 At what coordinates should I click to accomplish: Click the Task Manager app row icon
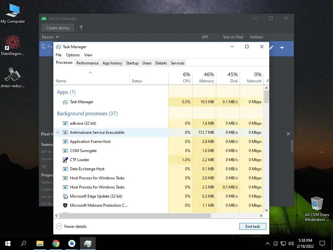tap(65, 102)
